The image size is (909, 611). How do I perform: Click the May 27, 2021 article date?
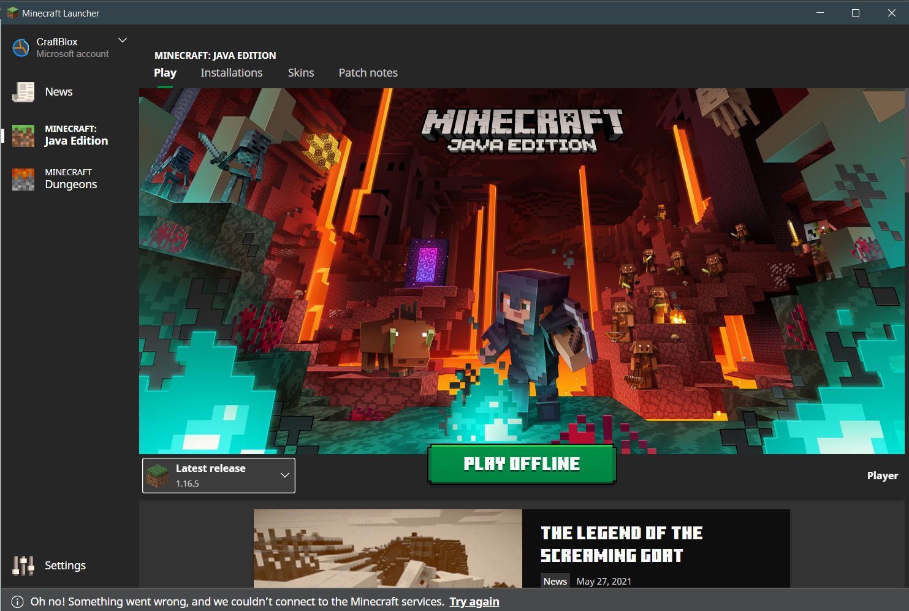pyautogui.click(x=604, y=581)
